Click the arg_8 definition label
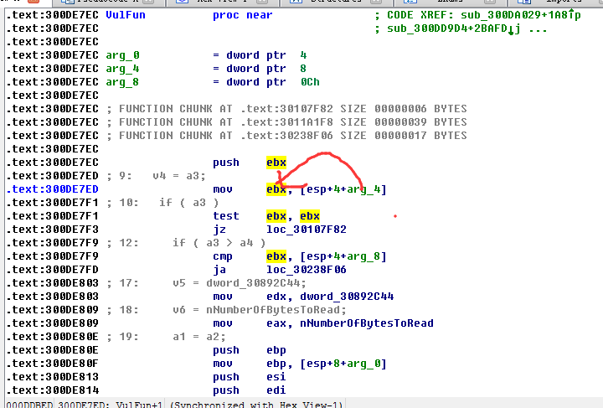This screenshot has width=603, height=408. (x=123, y=82)
